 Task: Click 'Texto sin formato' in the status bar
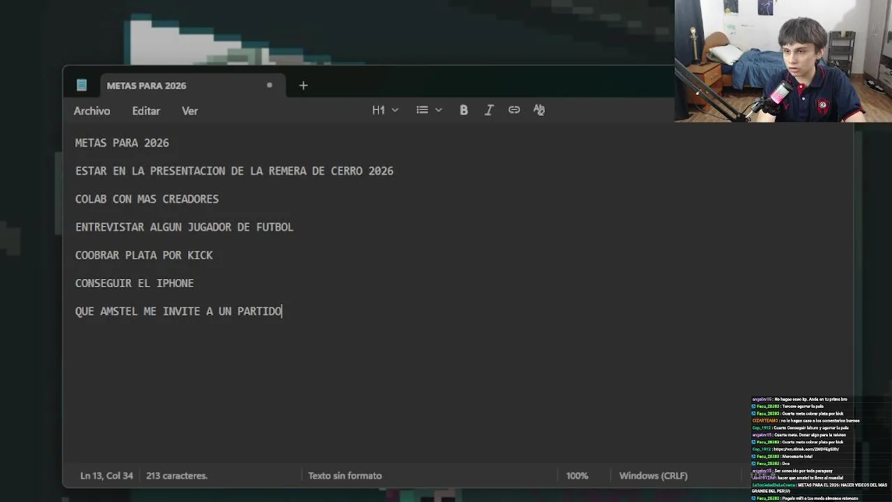click(345, 476)
